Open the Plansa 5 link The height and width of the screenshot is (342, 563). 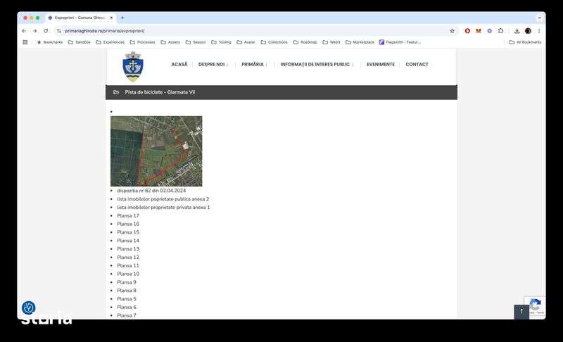[127, 298]
